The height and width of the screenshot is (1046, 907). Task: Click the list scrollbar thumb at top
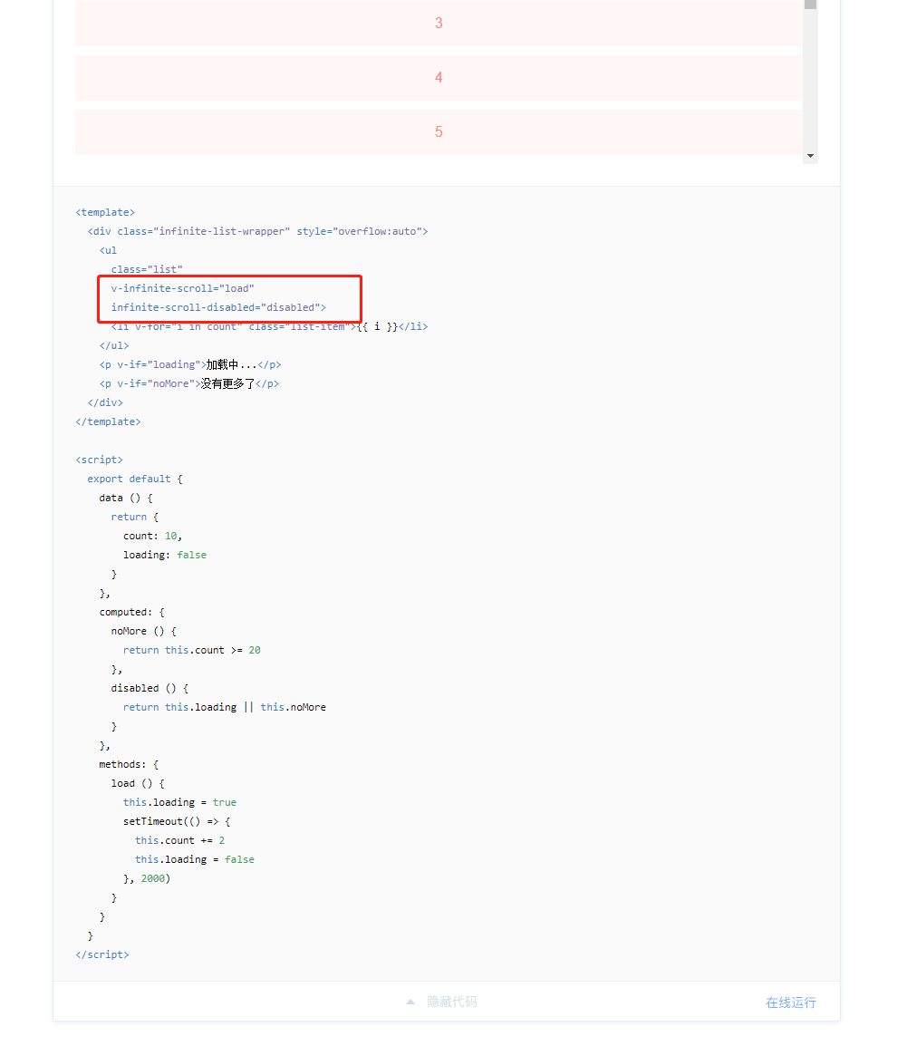tap(810, 4)
